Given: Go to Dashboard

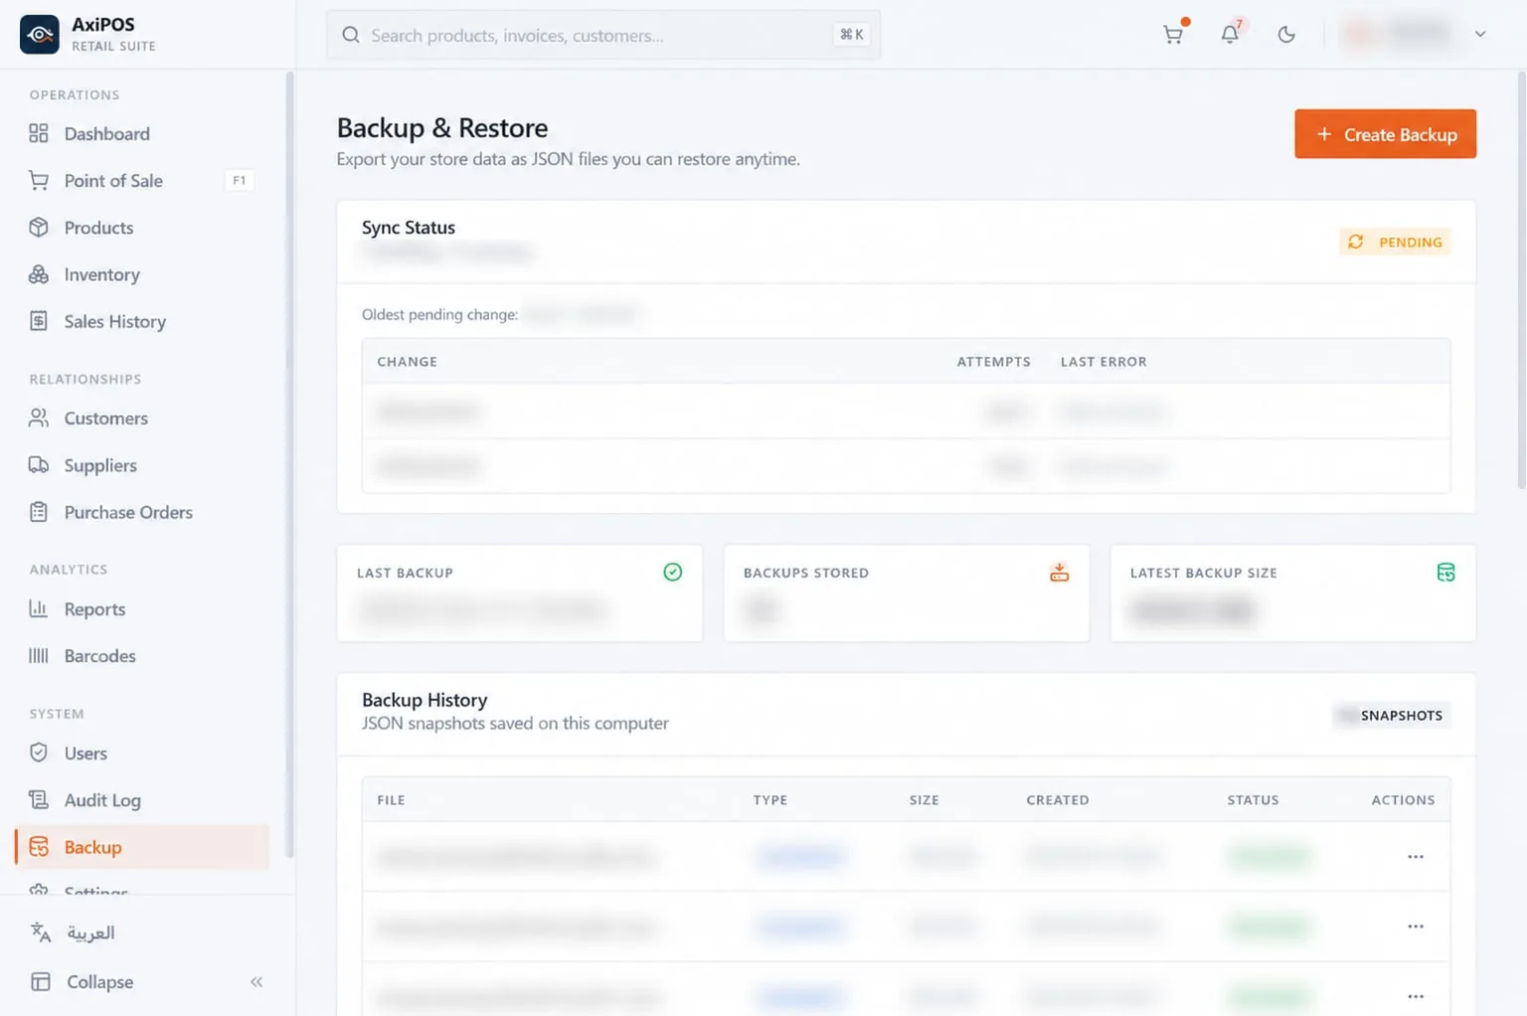Looking at the screenshot, I should click(x=142, y=133).
